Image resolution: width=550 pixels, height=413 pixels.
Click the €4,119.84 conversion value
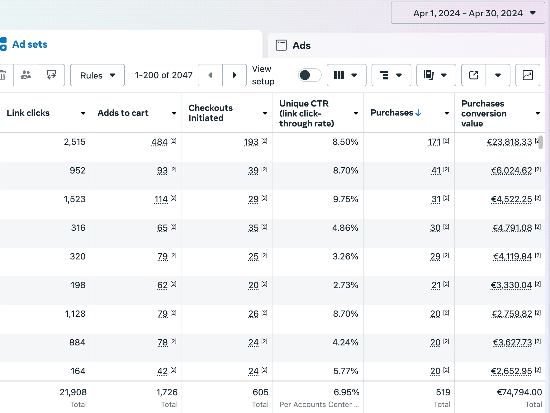513,257
